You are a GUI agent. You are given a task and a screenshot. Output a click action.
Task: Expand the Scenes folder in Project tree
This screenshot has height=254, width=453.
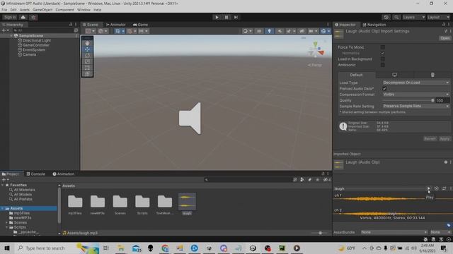(x=6, y=222)
